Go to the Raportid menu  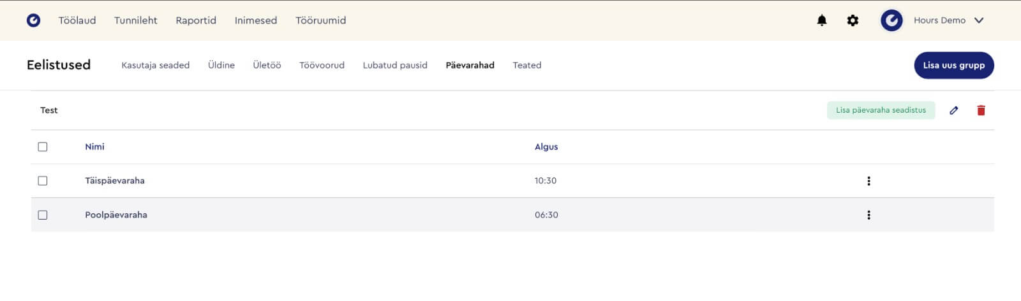[x=196, y=20]
